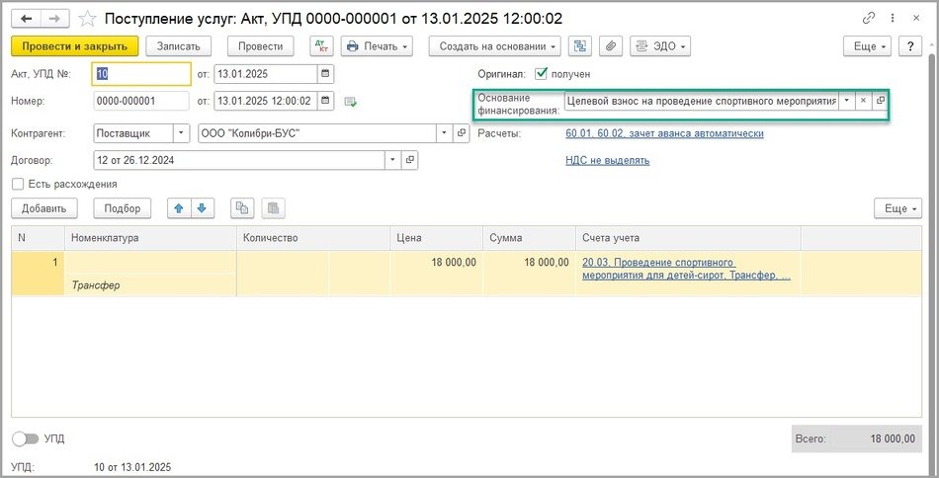Expand the Договор dropdown list

pos(393,159)
